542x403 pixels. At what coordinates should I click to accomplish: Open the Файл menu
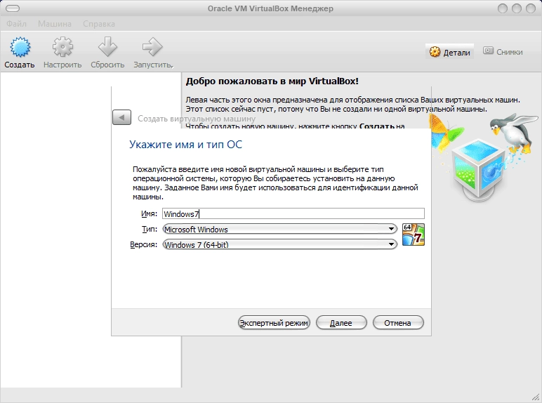click(16, 24)
